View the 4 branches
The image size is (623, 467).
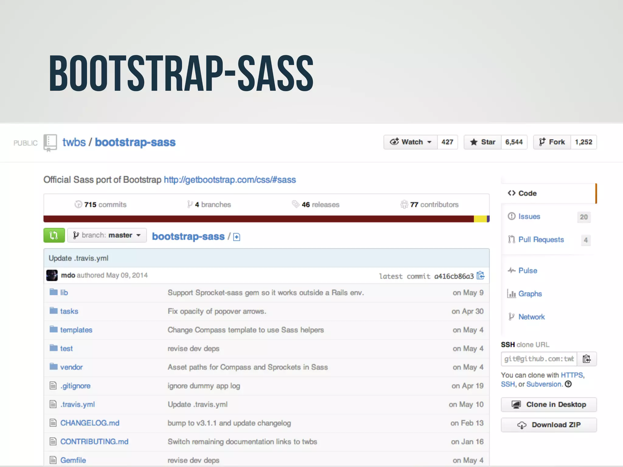click(x=209, y=205)
